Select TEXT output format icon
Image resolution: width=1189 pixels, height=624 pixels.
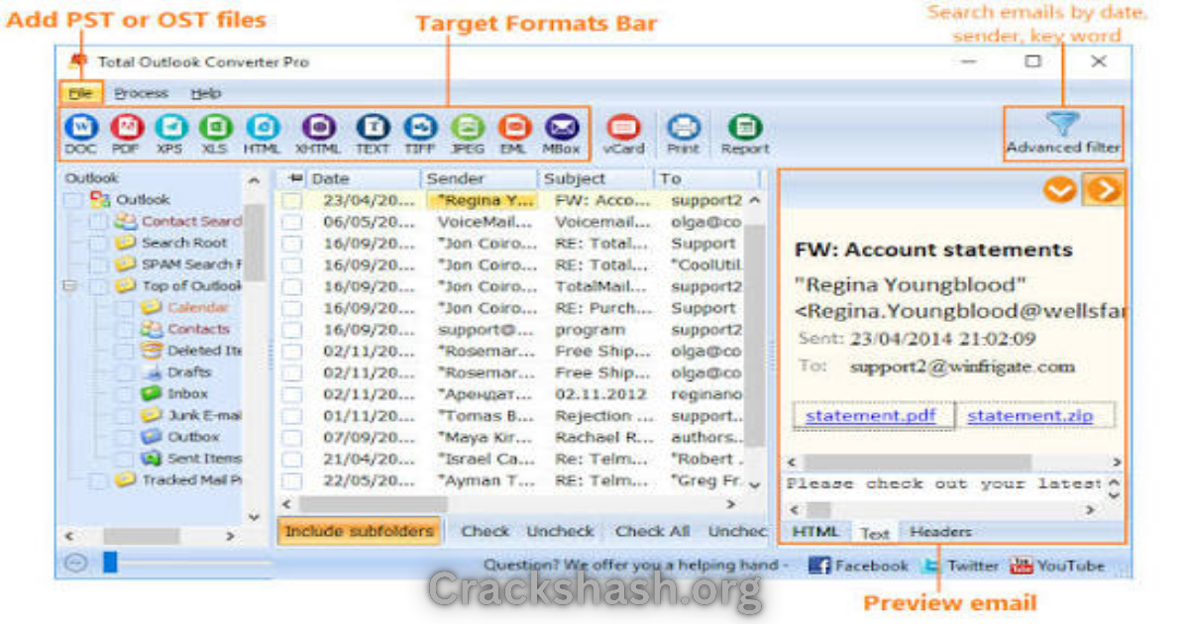(373, 127)
